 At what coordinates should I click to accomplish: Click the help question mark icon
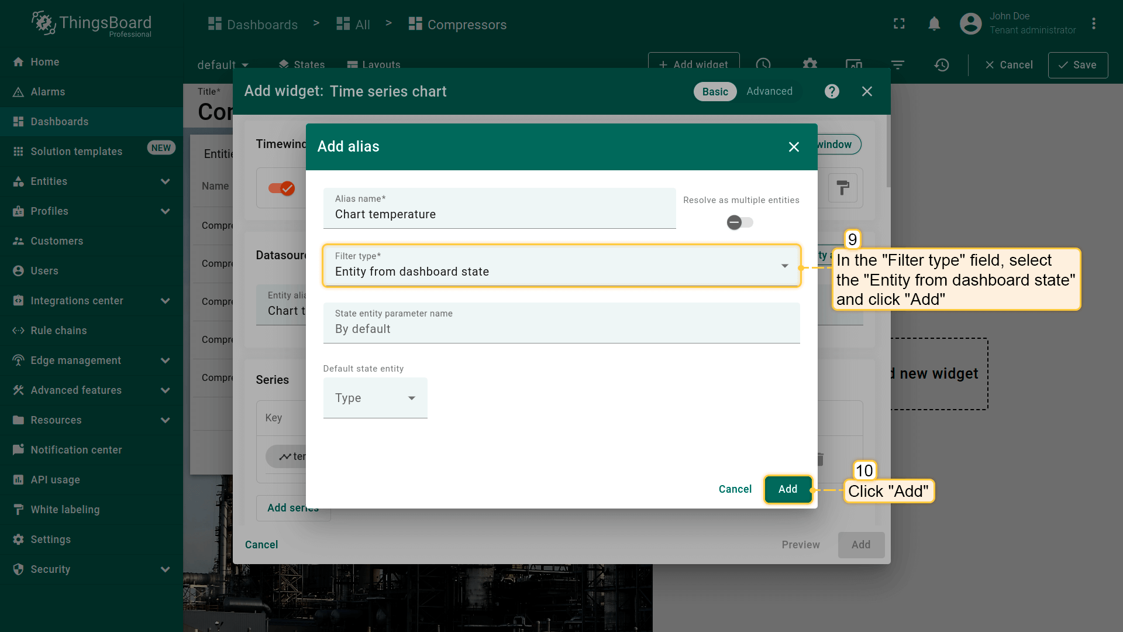click(x=832, y=91)
